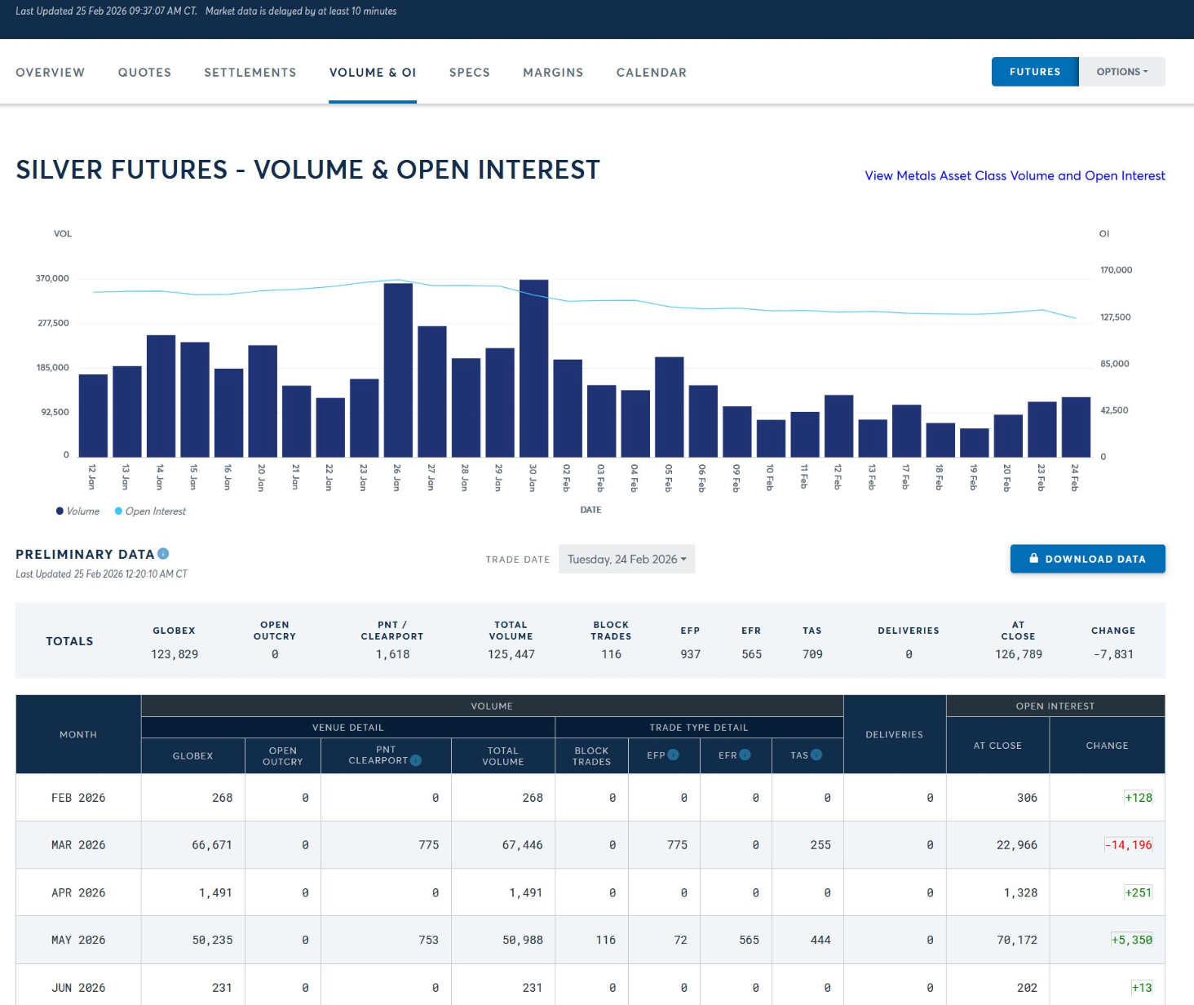Open the Options dropdown menu
The width and height of the screenshot is (1194, 1005).
point(1121,72)
